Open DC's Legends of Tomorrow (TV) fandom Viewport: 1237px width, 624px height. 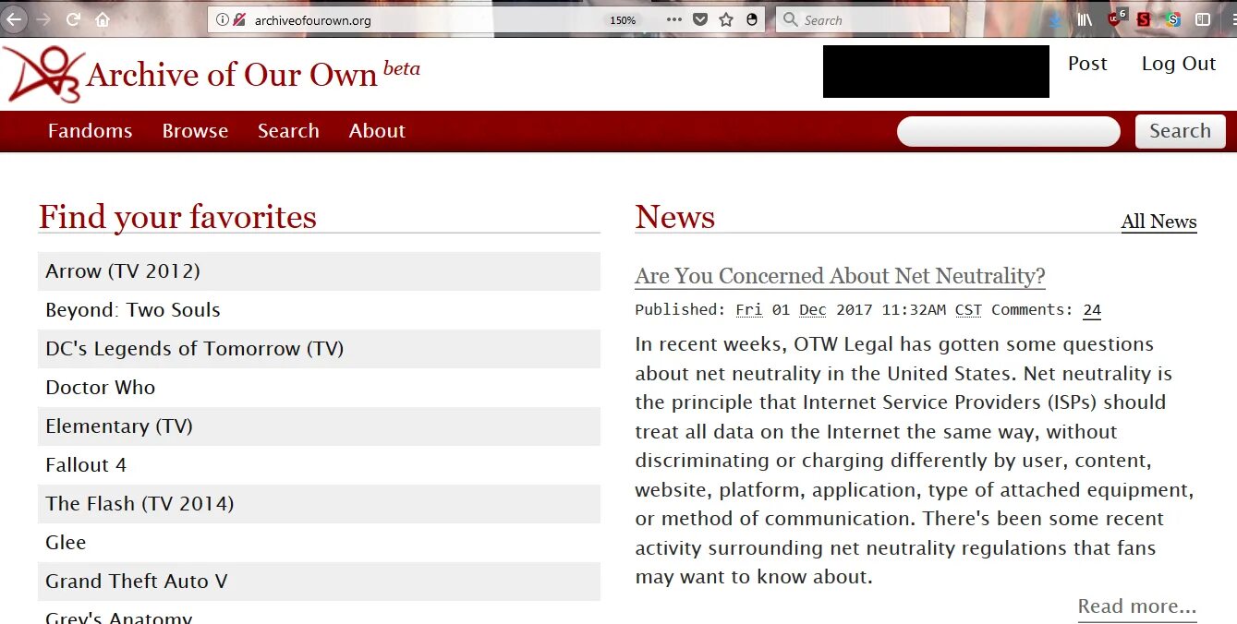point(194,349)
